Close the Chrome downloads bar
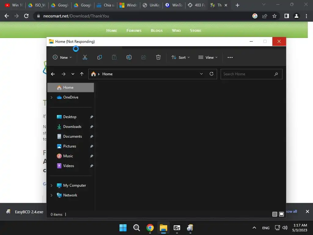 (x=307, y=211)
